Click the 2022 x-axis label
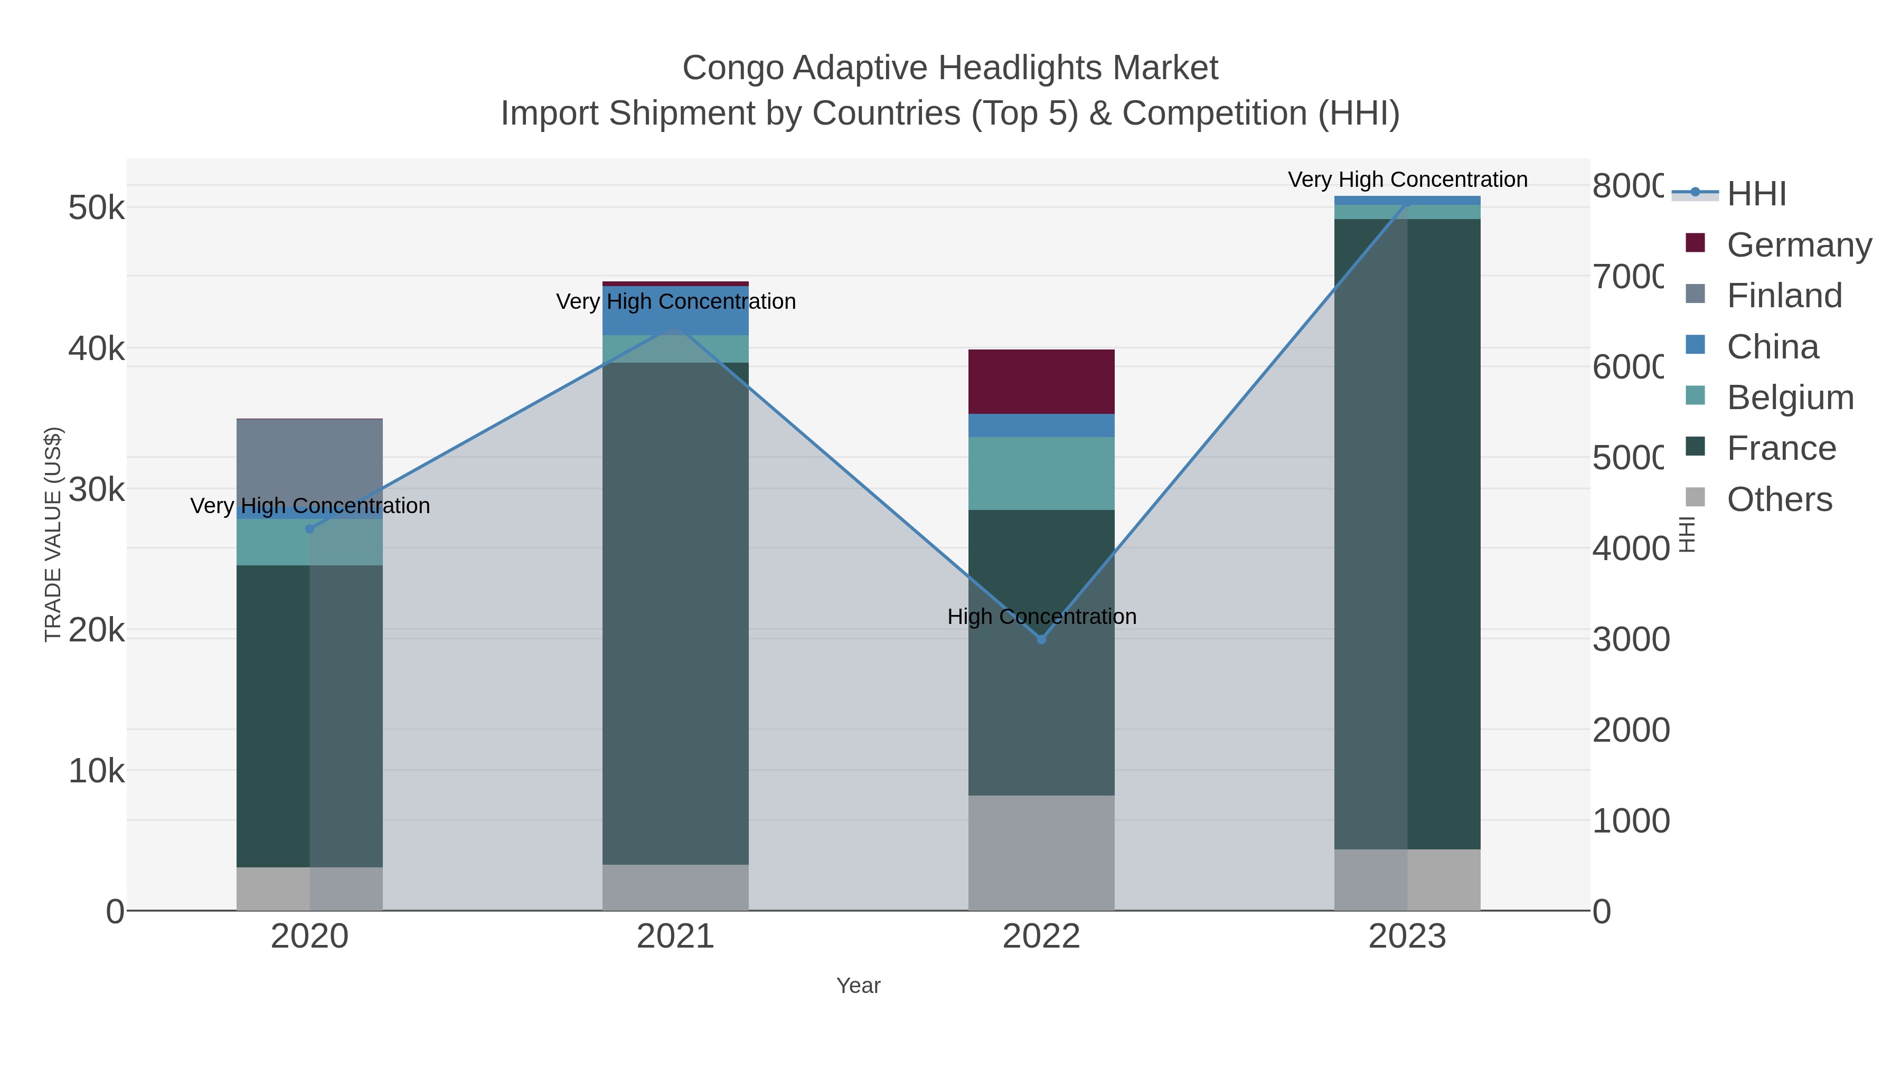Screen dimensions: 1901x1069 click(x=1041, y=936)
